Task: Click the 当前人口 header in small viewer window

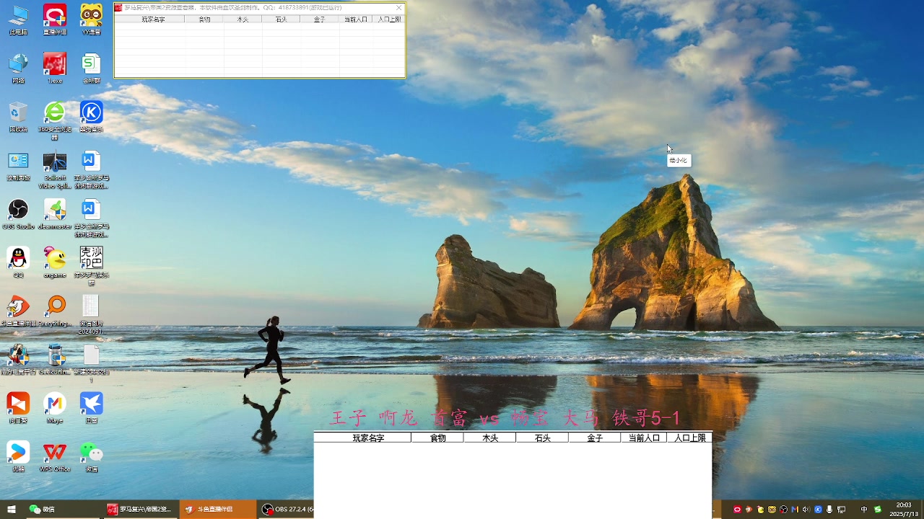Action: pos(356,19)
